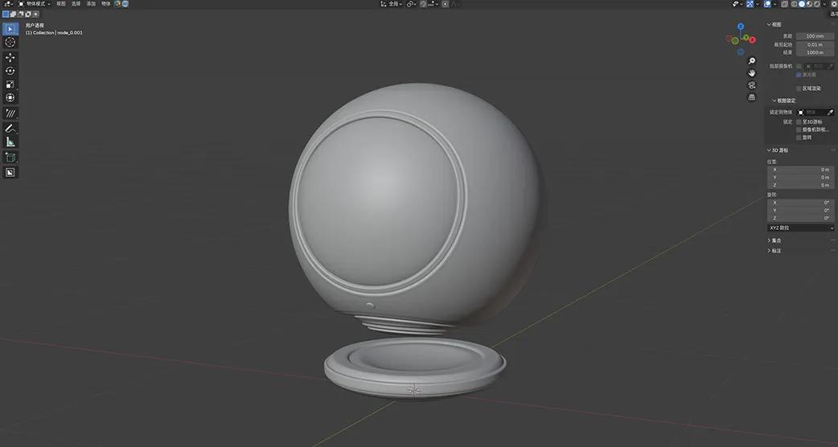Click the 3D cursor 位置 Y field

click(800, 178)
